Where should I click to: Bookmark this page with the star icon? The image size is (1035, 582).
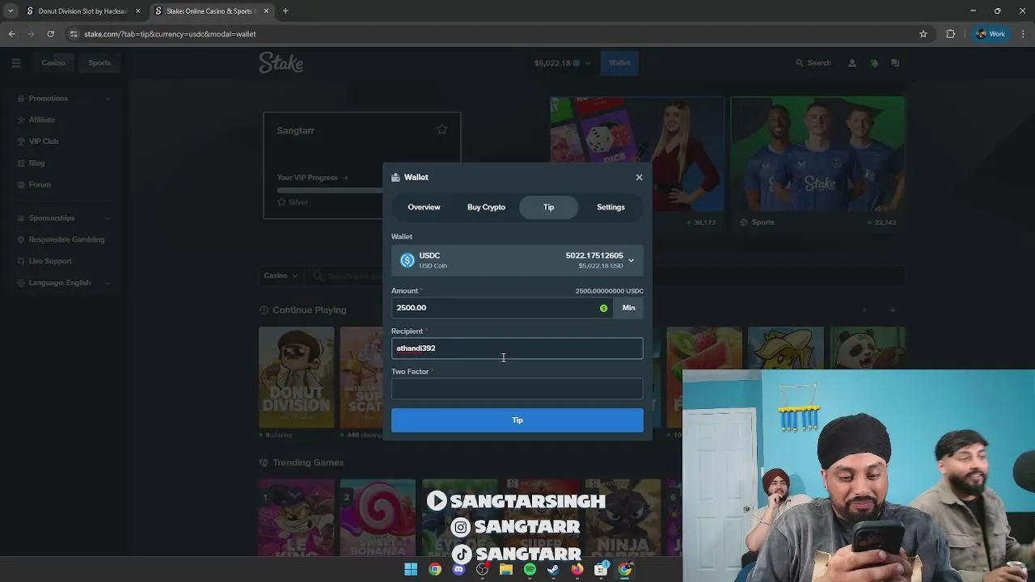[923, 34]
